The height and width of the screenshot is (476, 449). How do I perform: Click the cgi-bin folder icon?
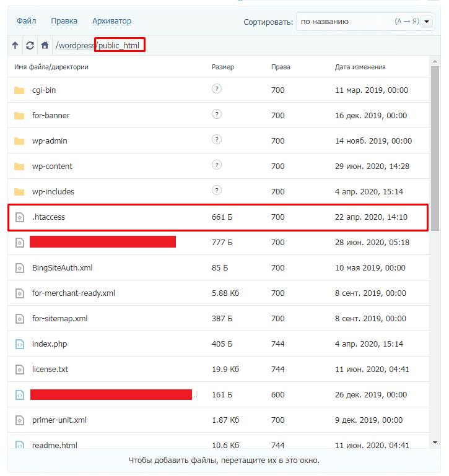click(19, 90)
